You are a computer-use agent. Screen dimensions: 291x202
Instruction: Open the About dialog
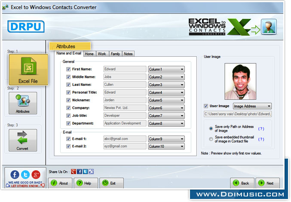(60, 183)
